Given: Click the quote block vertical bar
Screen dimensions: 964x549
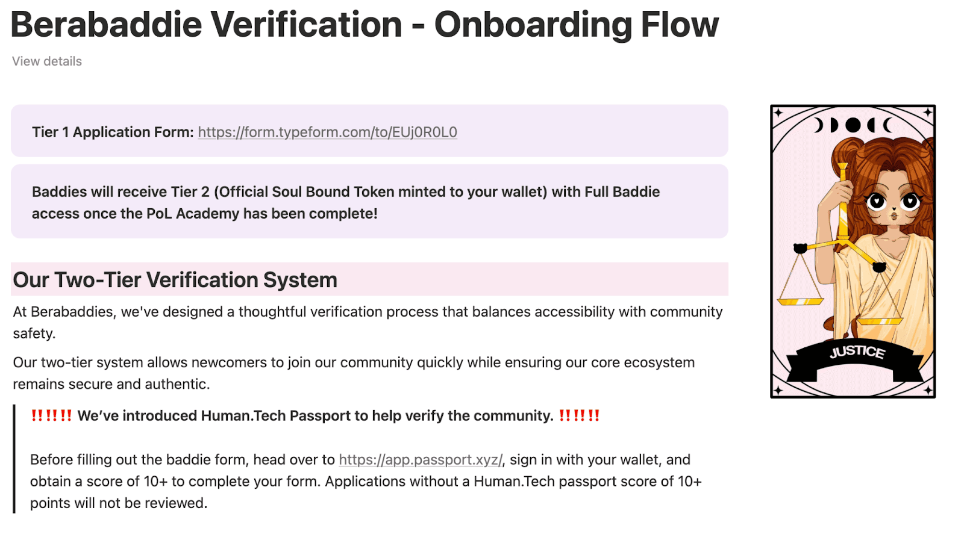Looking at the screenshot, I should click(14, 459).
